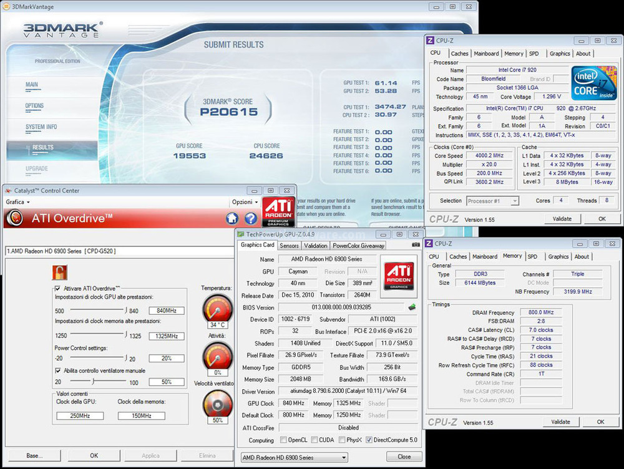This screenshot has height=469, width=624.
Task: Click the Catalyst home icon
Action: (x=232, y=218)
